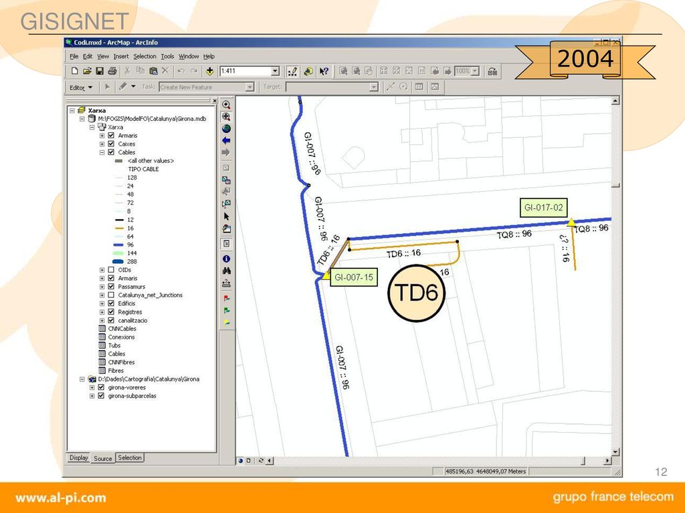Collapse the Girona.mdb database node
This screenshot has height=513, width=685.
click(x=82, y=119)
